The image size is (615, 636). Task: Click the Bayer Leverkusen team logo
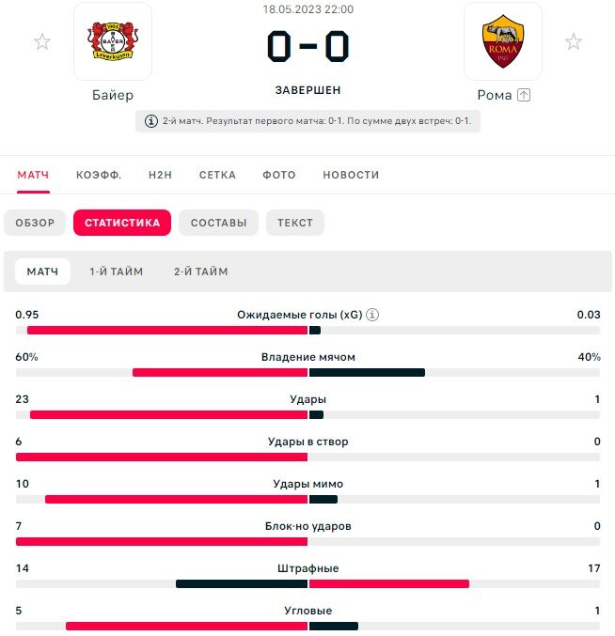pyautogui.click(x=113, y=41)
